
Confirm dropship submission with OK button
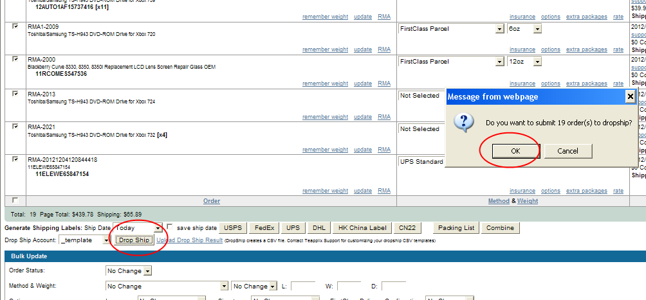[x=515, y=151]
